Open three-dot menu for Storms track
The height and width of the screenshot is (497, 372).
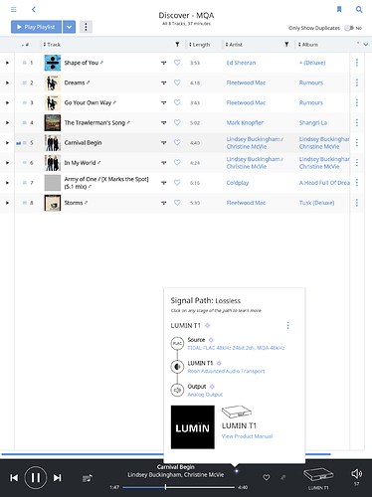click(357, 203)
